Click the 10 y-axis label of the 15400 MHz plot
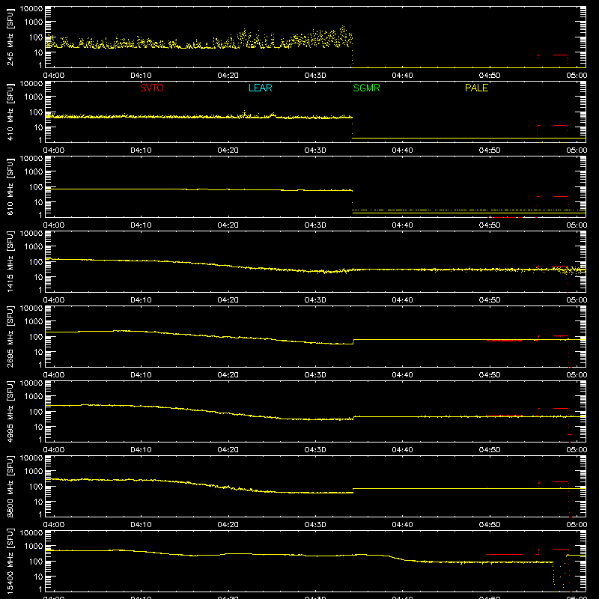The image size is (599, 599). click(38, 577)
